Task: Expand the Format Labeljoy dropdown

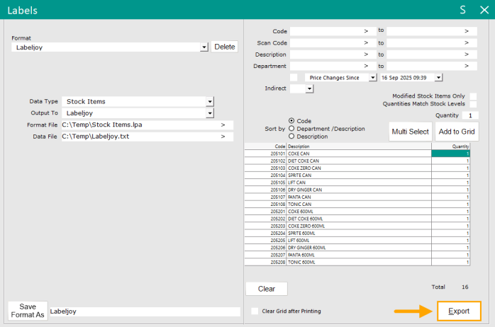Action: coord(204,47)
